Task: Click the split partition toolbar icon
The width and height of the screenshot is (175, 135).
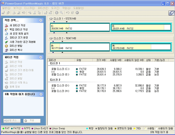Action: (x=50, y=13)
